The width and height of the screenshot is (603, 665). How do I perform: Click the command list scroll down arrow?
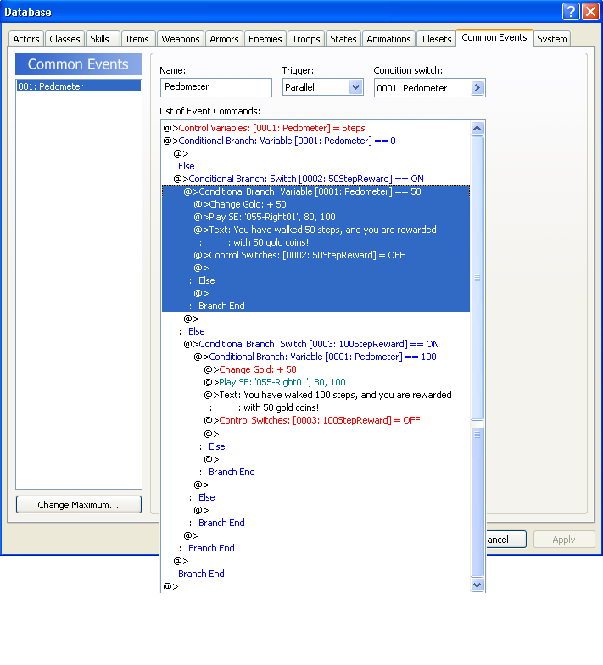click(477, 585)
